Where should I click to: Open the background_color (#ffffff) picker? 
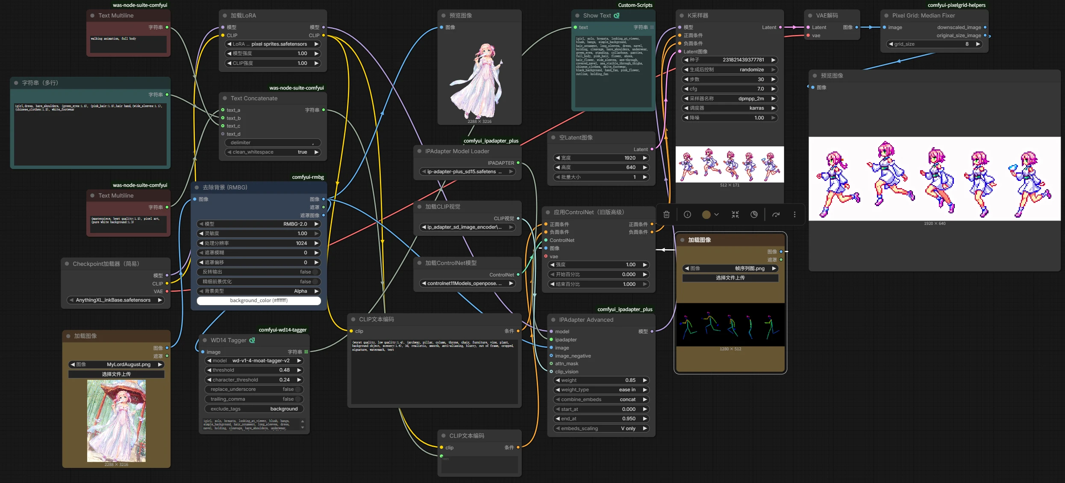[259, 300]
